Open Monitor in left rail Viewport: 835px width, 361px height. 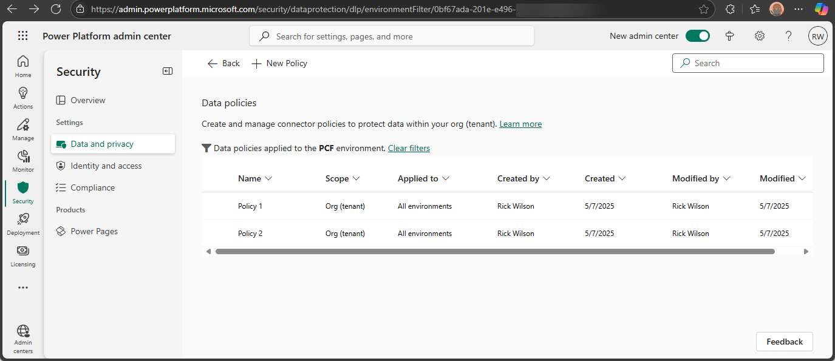coord(23,161)
